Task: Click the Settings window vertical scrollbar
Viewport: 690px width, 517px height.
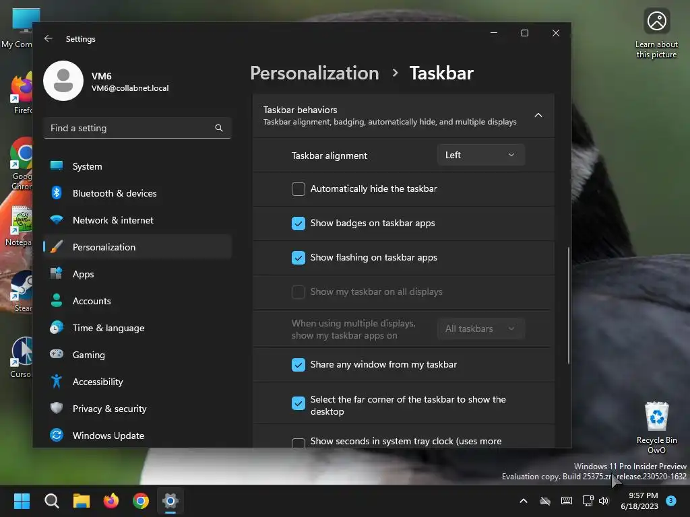Action: 568,306
